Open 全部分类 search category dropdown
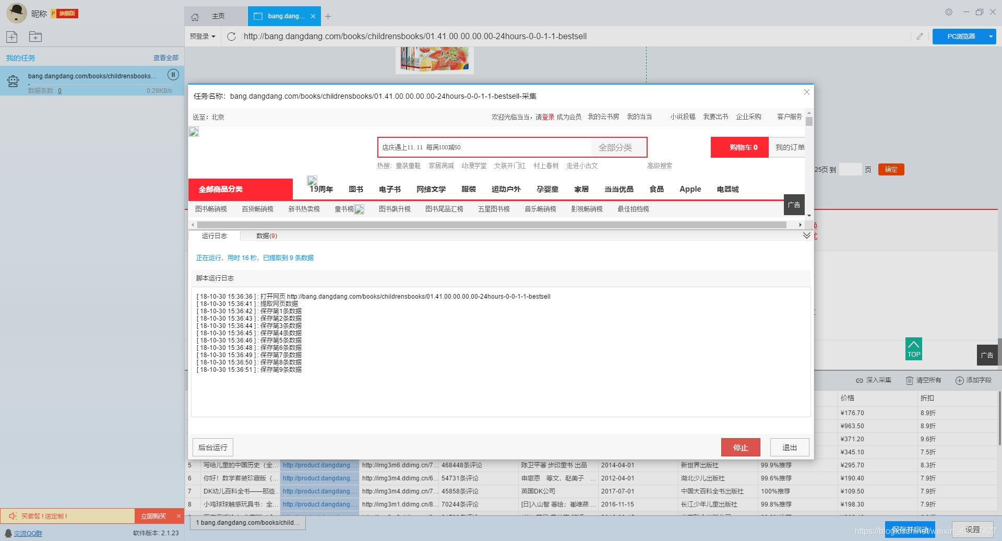The image size is (1002, 541). click(x=618, y=147)
